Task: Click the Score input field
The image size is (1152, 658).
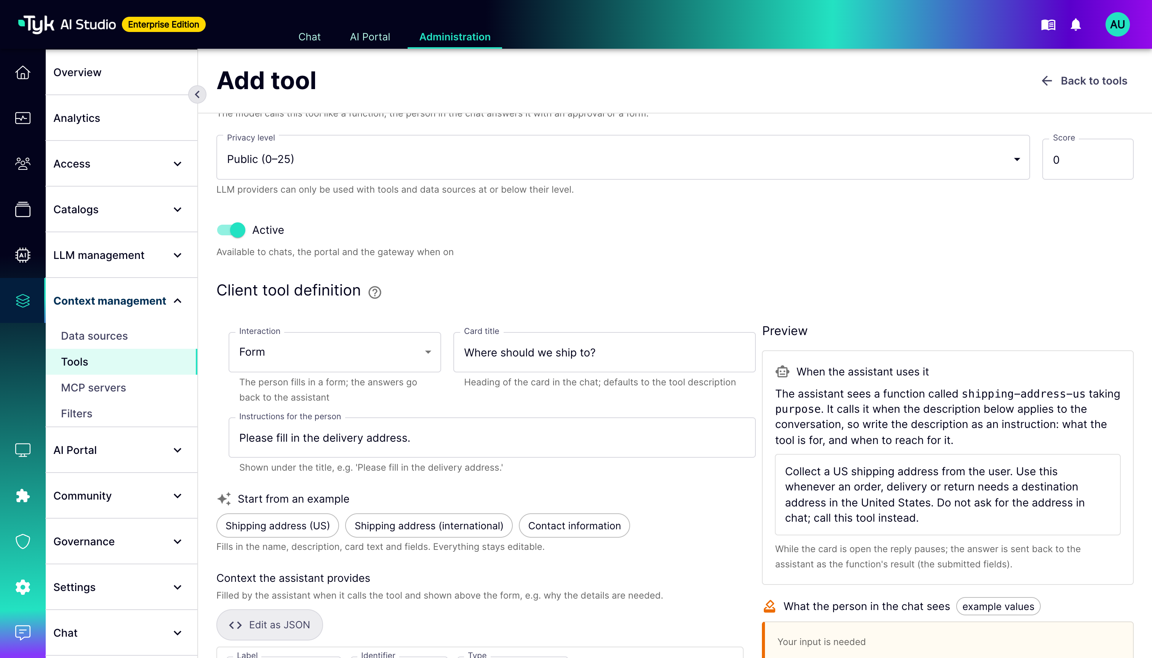Action: click(x=1087, y=159)
